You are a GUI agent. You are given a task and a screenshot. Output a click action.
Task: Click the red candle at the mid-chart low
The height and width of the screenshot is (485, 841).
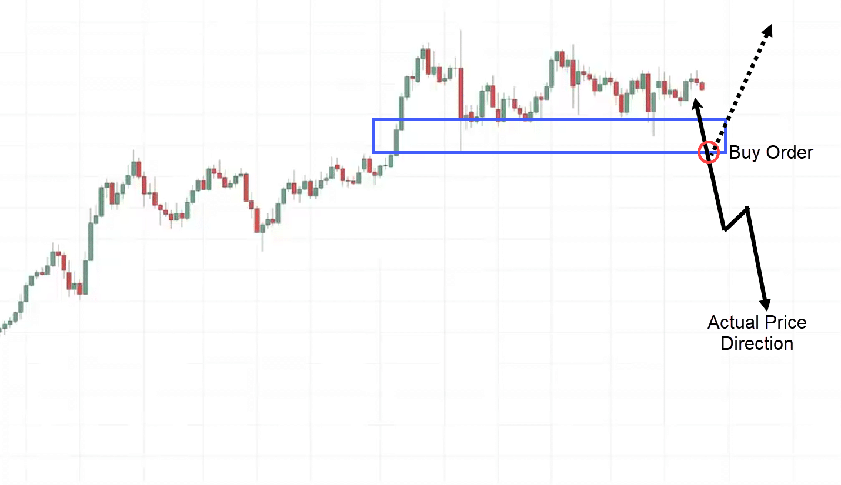pyautogui.click(x=257, y=220)
